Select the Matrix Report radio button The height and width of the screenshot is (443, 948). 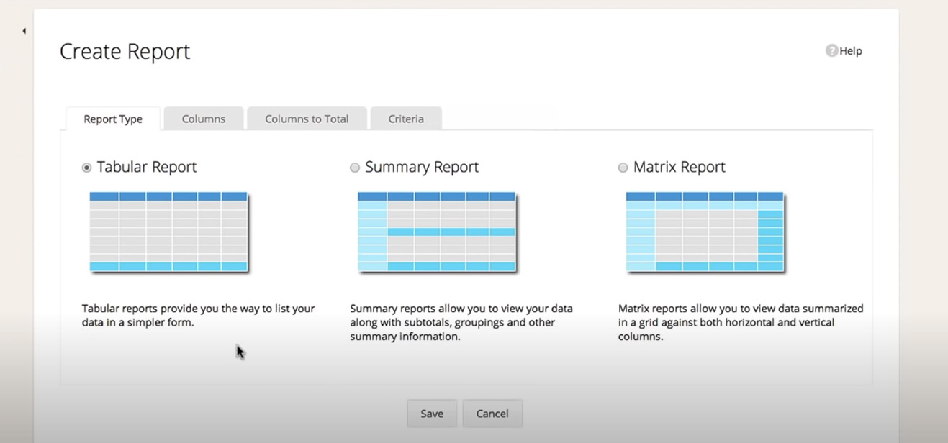pos(623,167)
